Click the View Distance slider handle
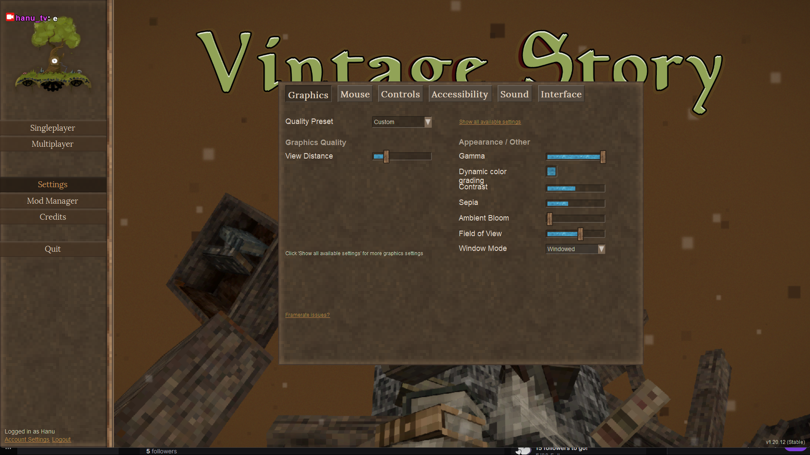Screen dimensions: 810x455 point(386,156)
